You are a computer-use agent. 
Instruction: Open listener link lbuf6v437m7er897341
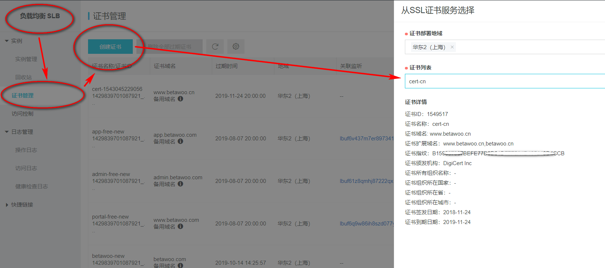[x=367, y=138]
